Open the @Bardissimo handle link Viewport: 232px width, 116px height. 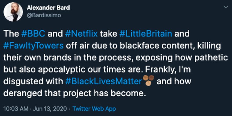(44, 15)
